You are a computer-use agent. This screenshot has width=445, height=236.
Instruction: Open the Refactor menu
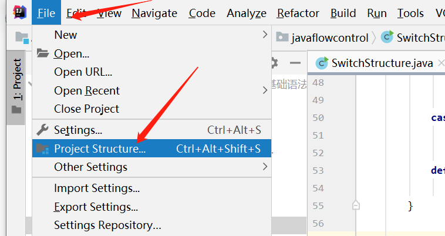[x=298, y=13]
